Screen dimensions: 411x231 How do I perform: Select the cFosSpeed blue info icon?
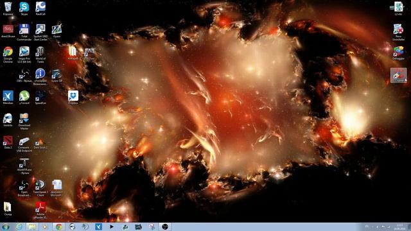coord(40,76)
